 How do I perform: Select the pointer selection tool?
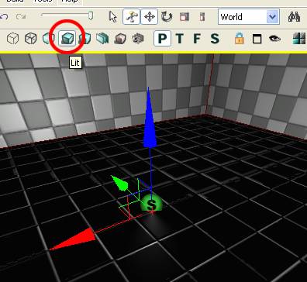coord(113,17)
